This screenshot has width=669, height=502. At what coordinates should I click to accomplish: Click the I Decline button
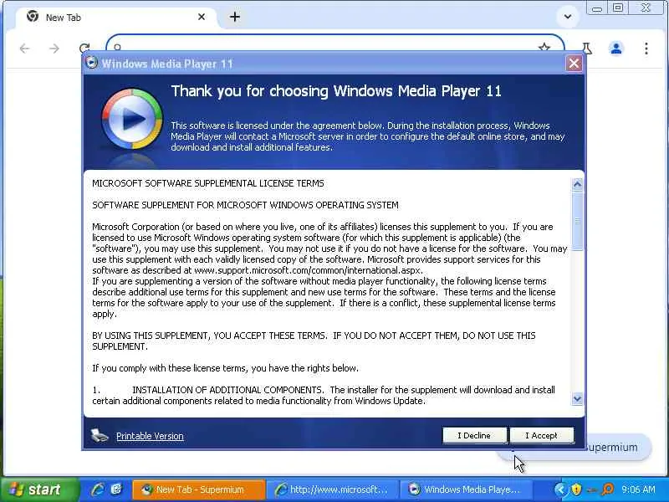474,435
